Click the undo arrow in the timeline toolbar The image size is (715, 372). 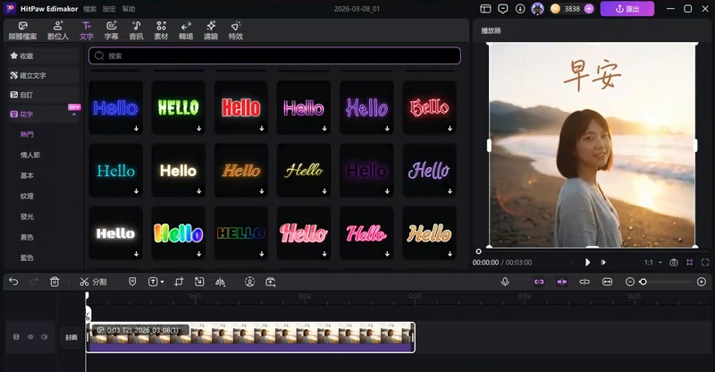[13, 282]
